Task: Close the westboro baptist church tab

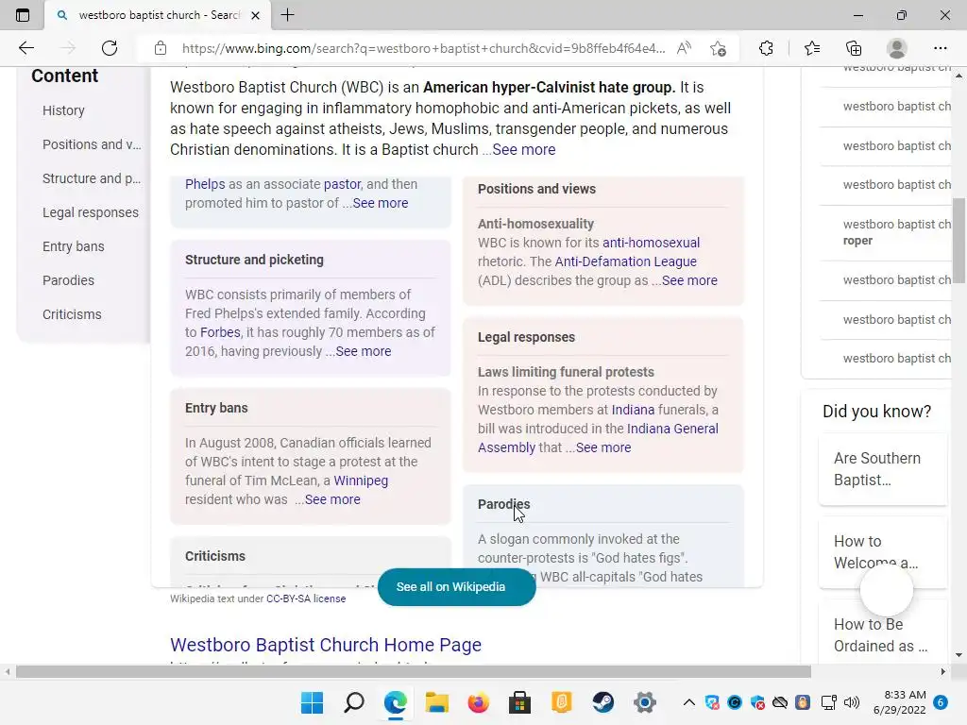Action: coord(255,15)
